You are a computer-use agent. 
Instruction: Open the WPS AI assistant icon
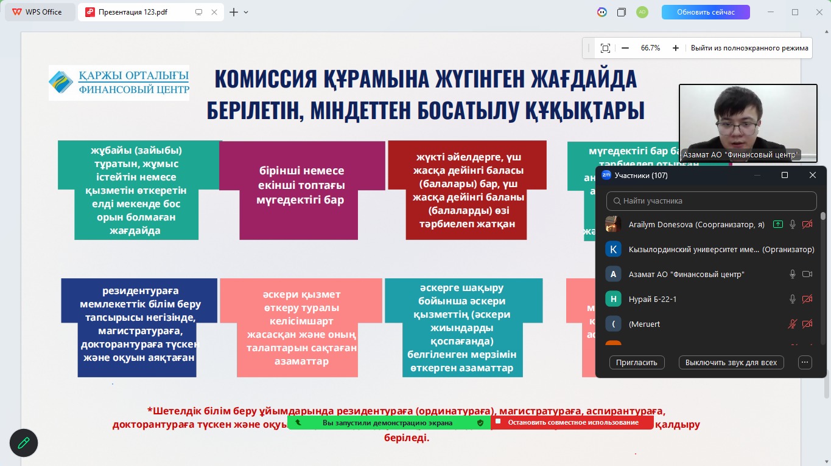click(x=601, y=12)
